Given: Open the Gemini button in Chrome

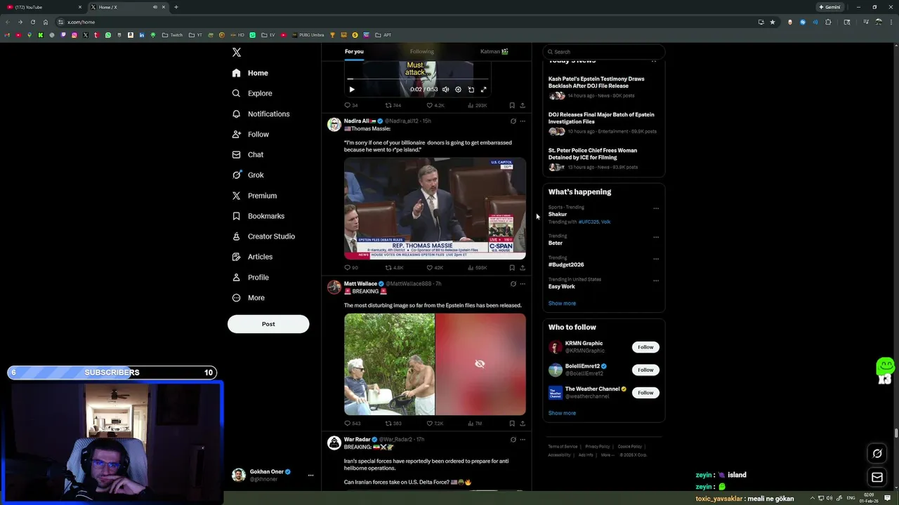Looking at the screenshot, I should coord(830,7).
